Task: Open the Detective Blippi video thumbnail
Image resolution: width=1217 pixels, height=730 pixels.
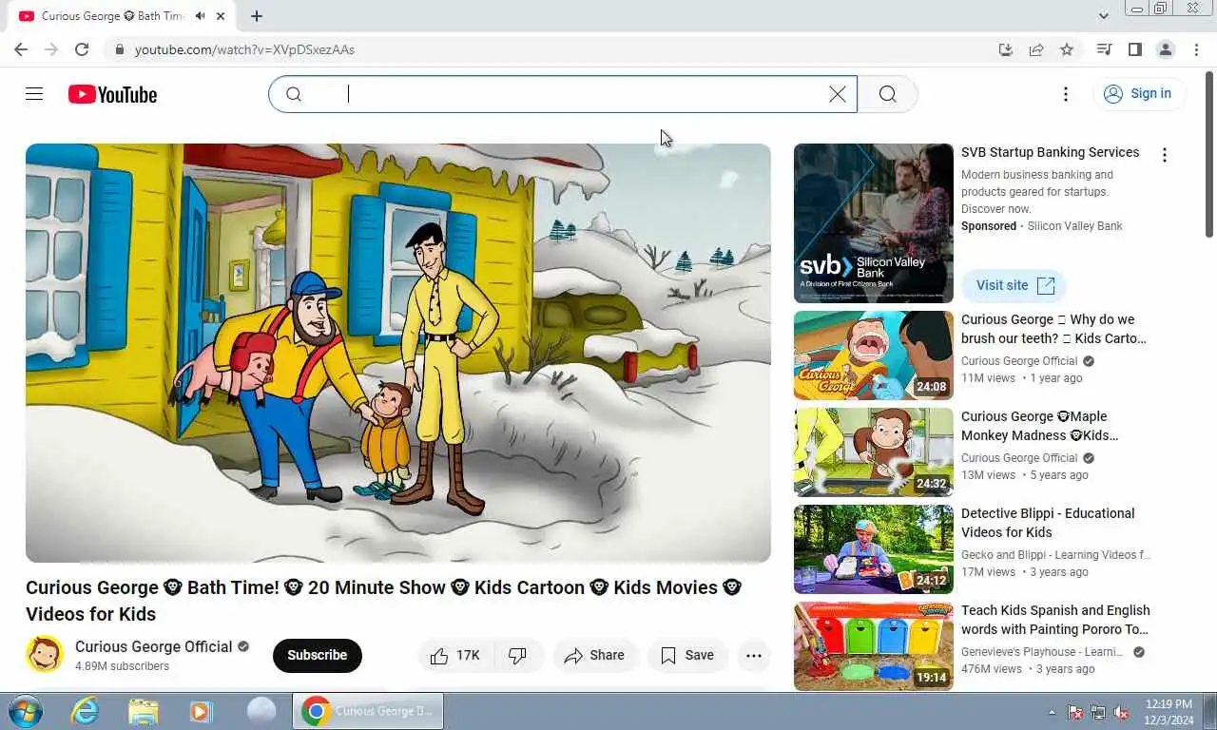Action: pos(874,549)
